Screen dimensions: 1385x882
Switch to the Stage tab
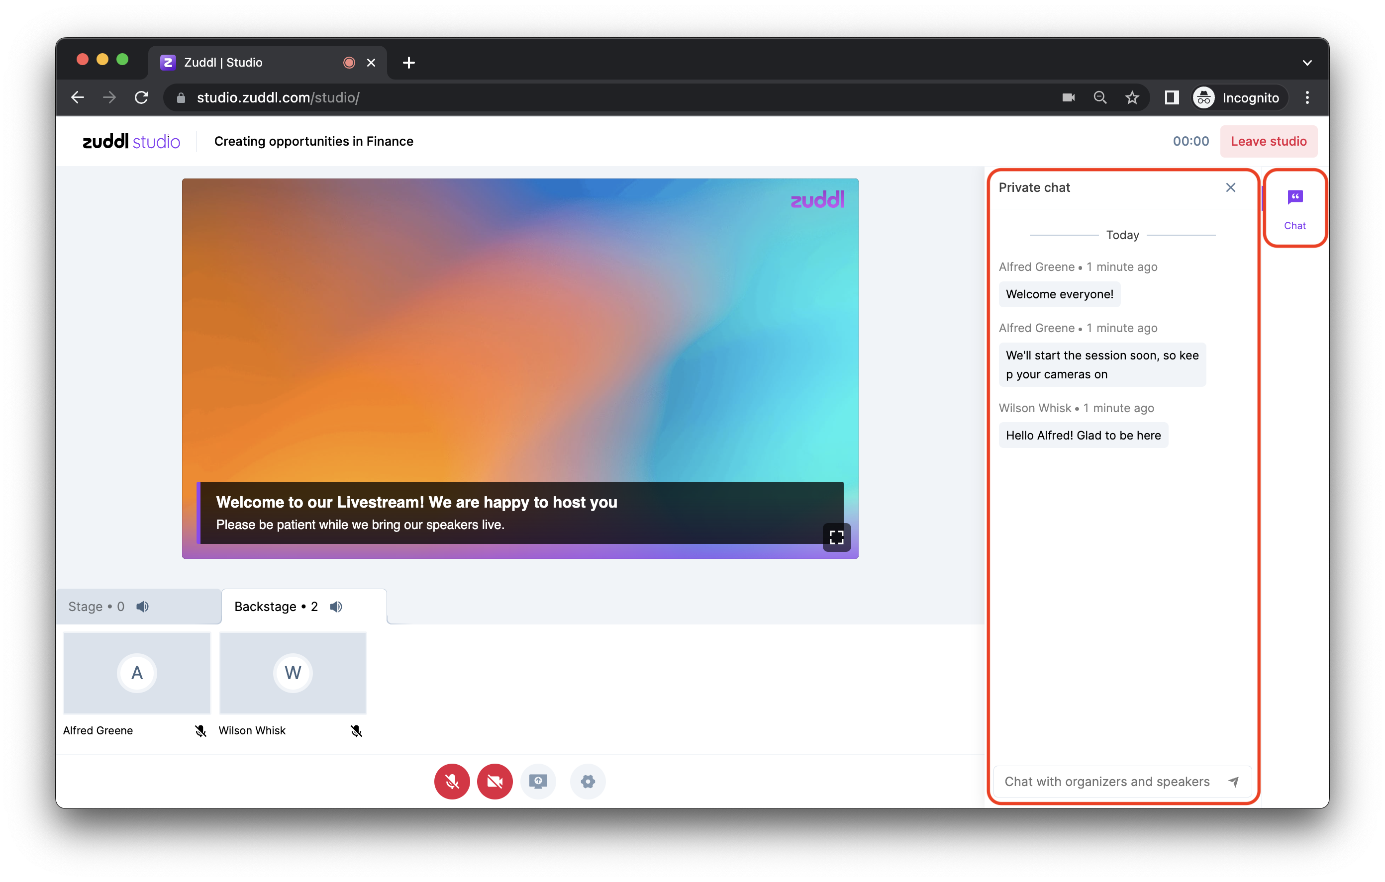coord(96,607)
